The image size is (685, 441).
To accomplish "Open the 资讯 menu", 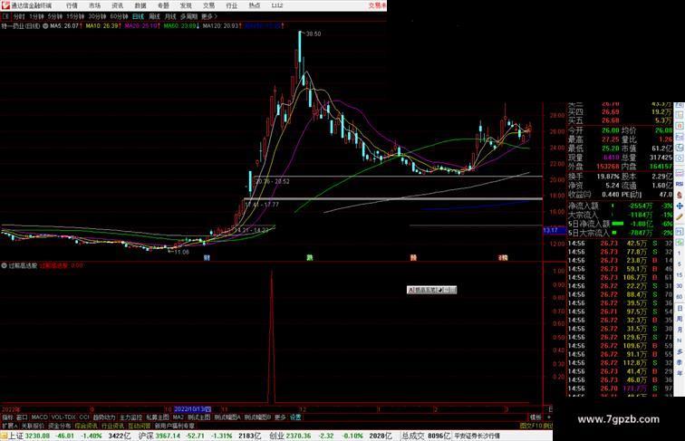I will [117, 5].
